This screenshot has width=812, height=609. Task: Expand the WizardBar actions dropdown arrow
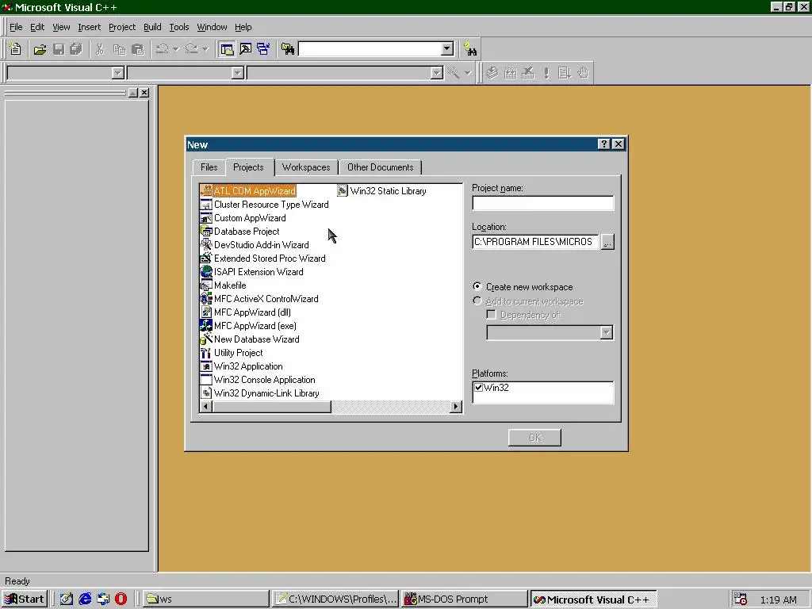468,73
